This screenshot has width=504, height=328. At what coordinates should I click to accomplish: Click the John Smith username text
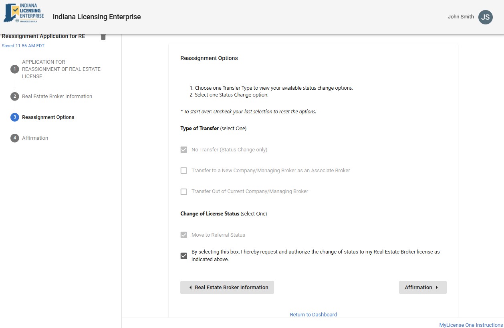[x=461, y=17]
